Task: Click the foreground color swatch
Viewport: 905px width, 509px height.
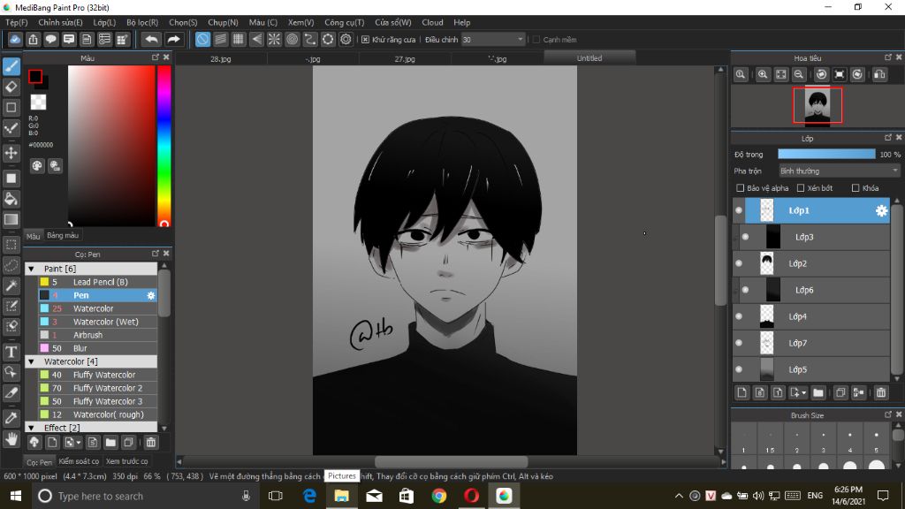Action: click(35, 76)
